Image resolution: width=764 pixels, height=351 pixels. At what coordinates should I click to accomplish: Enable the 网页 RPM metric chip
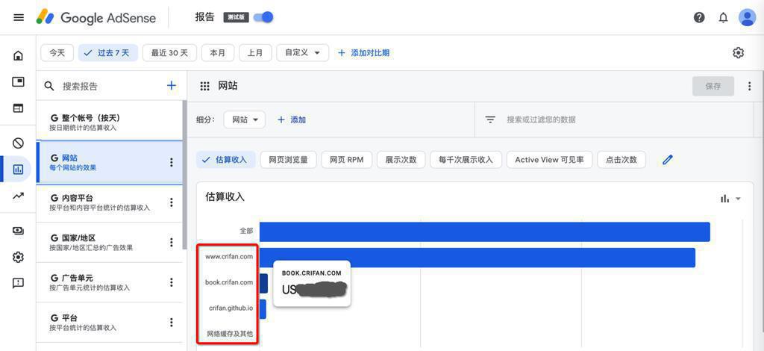point(346,159)
